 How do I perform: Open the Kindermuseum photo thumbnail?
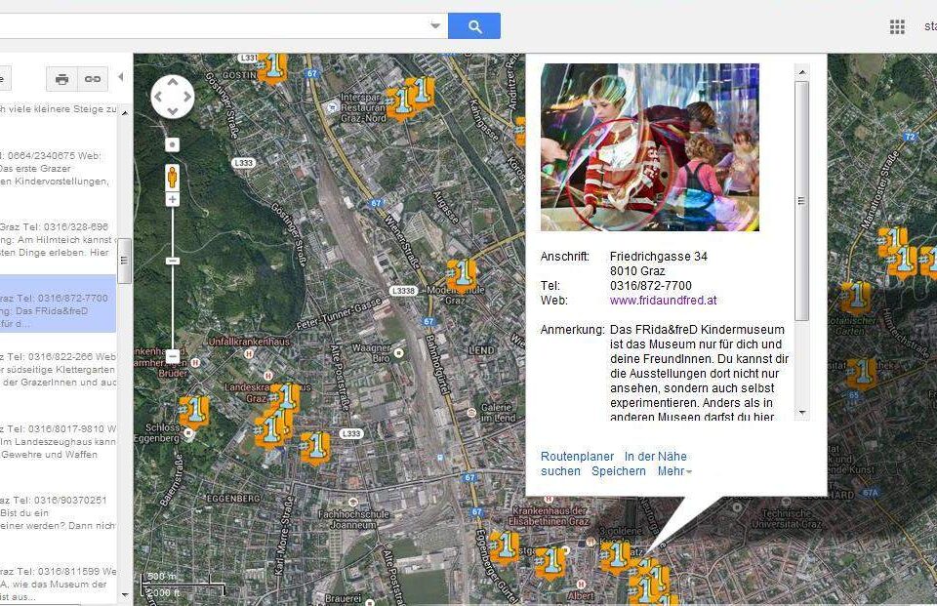pos(649,147)
